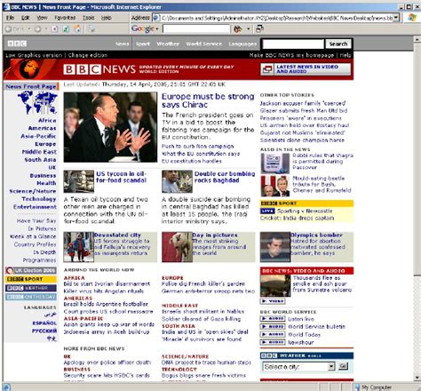Open the Help menu

106,18
